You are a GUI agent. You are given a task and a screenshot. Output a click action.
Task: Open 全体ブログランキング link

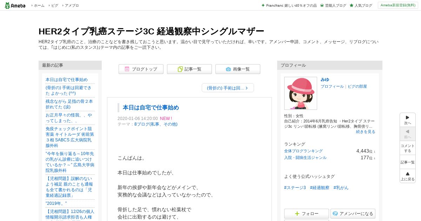click(303, 151)
